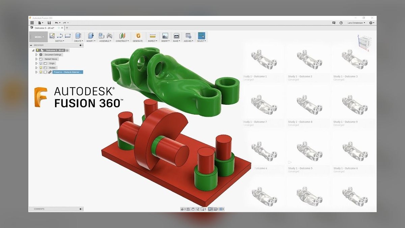Activate the Outcome 5 component radio button
Viewport: 405px width, 228px height.
coord(67,50)
